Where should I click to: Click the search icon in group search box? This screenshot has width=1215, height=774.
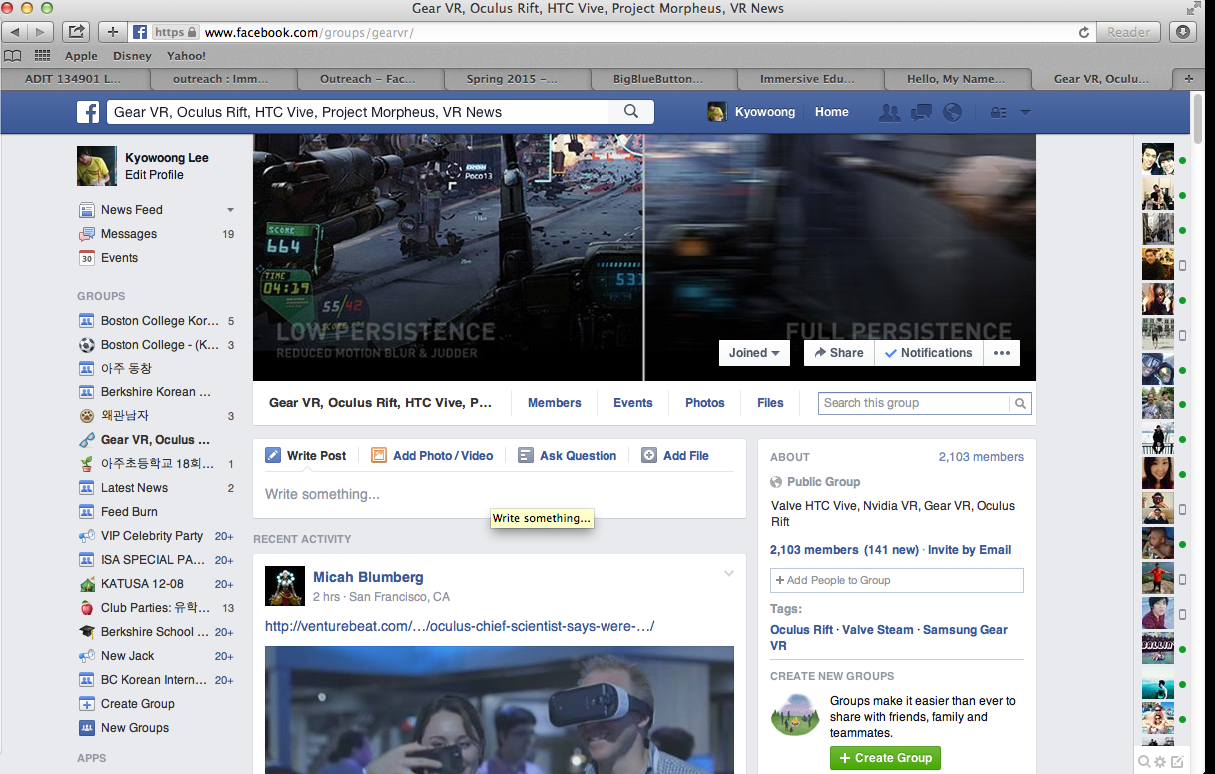pos(1020,403)
